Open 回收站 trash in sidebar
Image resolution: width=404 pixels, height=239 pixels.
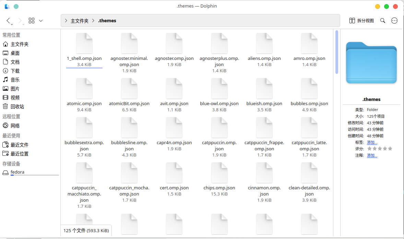tap(17, 106)
